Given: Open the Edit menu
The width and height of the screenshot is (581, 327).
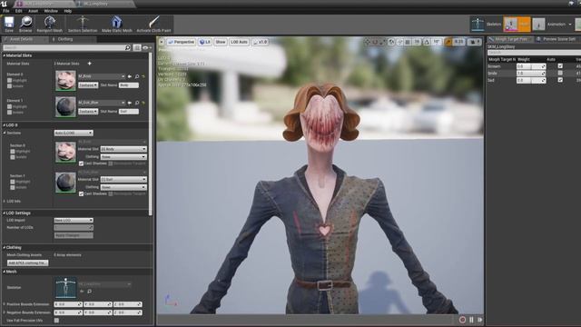Looking at the screenshot, I should point(18,11).
